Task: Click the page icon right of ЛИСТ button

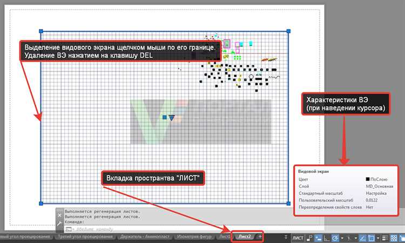Action: 309,238
